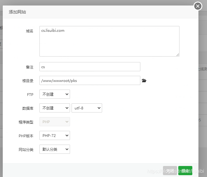Screen dimensions: 207x177
Task: Open the 数据库 dropdown set to 不创建
Action: (x=55, y=108)
